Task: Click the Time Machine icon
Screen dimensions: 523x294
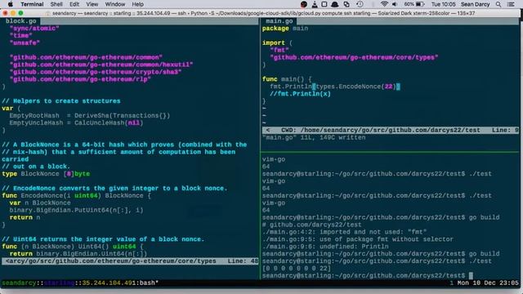Action: (360, 4)
